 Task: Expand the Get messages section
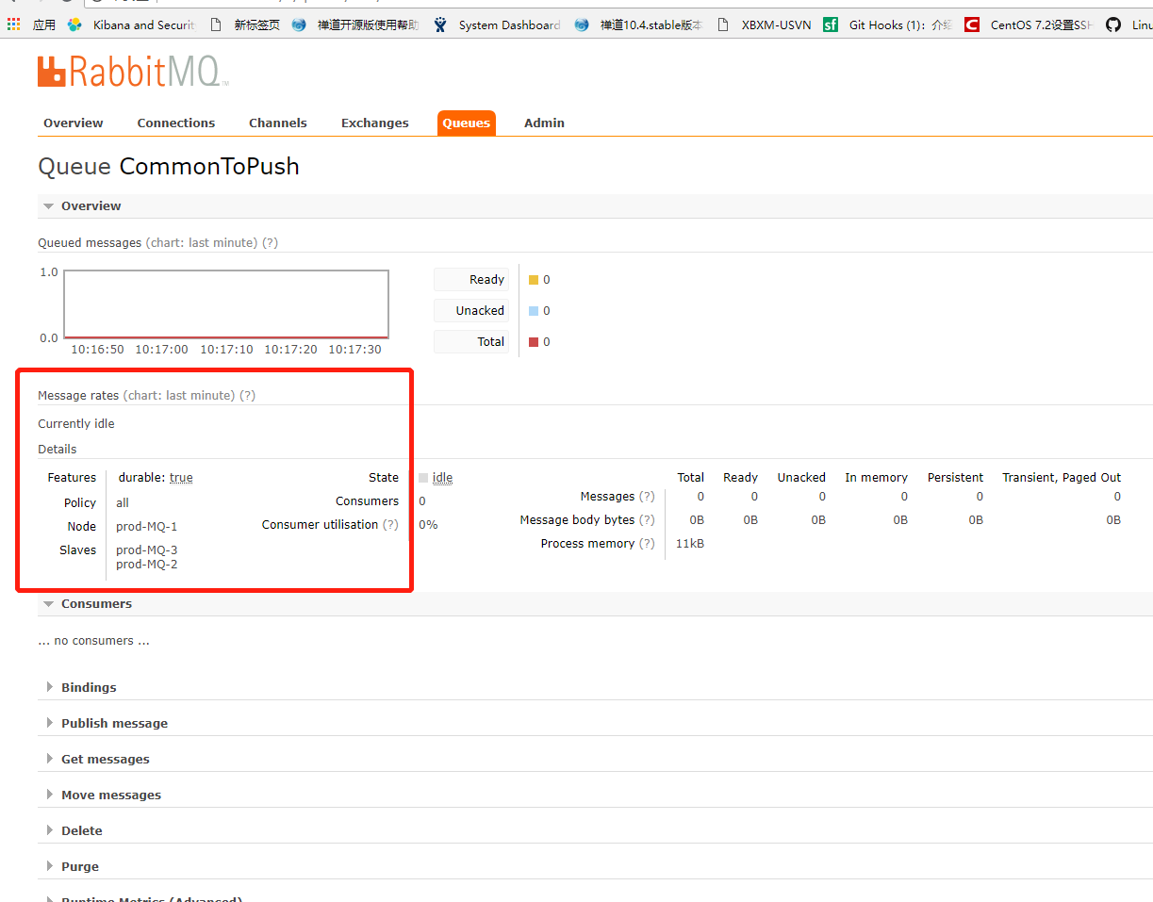(105, 759)
